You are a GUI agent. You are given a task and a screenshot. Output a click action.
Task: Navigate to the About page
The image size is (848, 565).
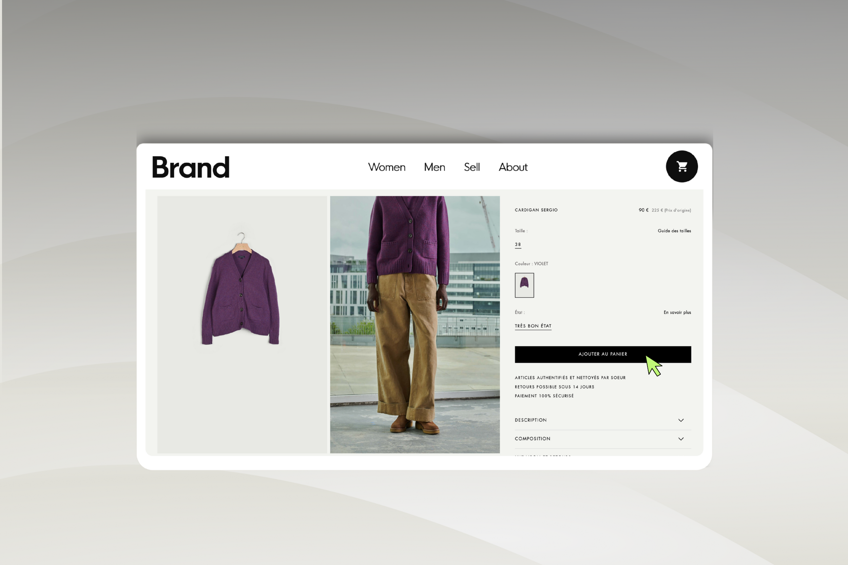tap(513, 167)
